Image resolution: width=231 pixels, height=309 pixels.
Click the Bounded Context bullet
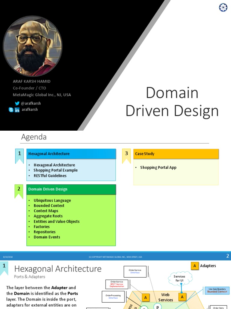click(49, 205)
